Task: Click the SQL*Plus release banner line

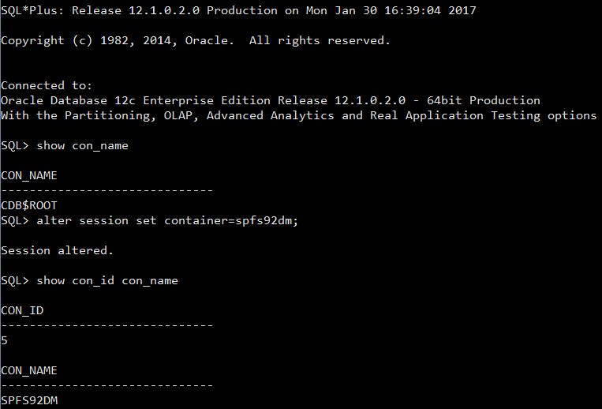Action: [x=238, y=10]
